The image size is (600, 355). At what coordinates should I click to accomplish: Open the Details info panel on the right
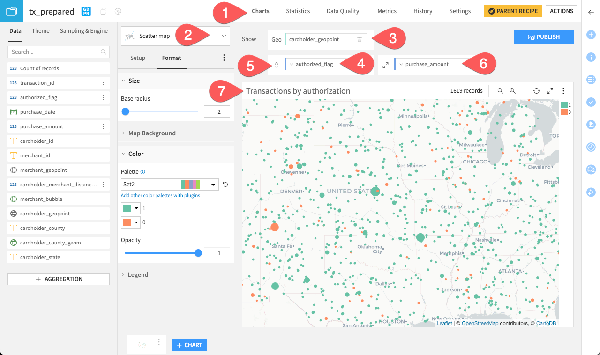(591, 57)
